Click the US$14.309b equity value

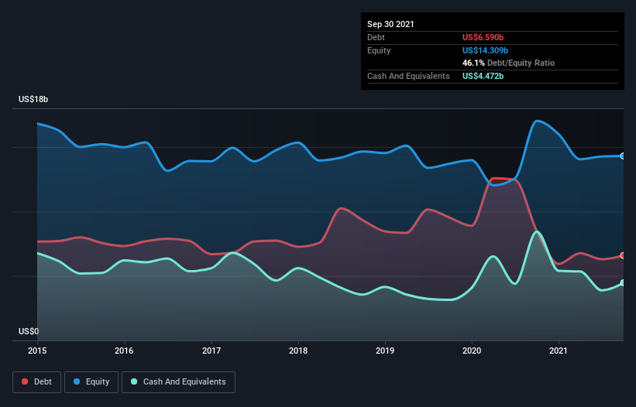pos(485,50)
